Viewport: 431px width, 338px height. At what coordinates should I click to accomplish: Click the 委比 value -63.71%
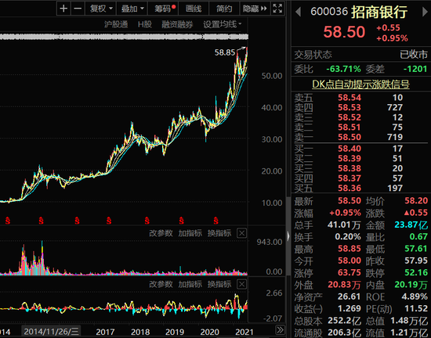(343, 69)
